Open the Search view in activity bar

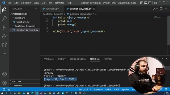coord(4,18)
